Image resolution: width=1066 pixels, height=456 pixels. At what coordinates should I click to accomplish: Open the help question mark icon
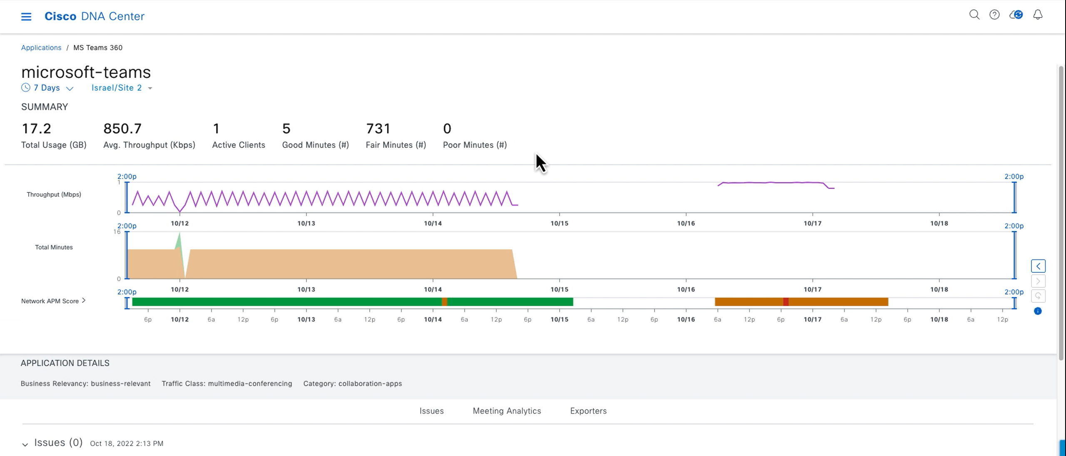(x=994, y=15)
